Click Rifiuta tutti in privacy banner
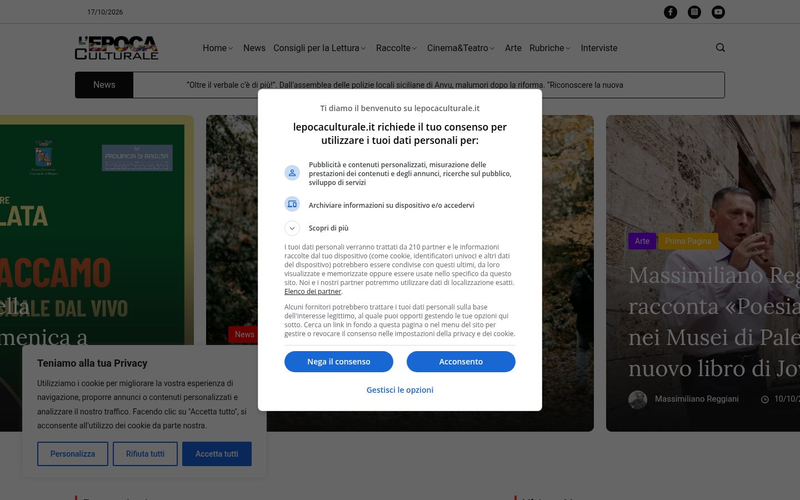Screen dimensions: 800x500 pos(145,454)
